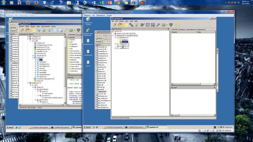Click the green Plugins puzzle icon in MASTER pgAdmin
The width and height of the screenshot is (253, 142).
pyautogui.click(x=163, y=25)
